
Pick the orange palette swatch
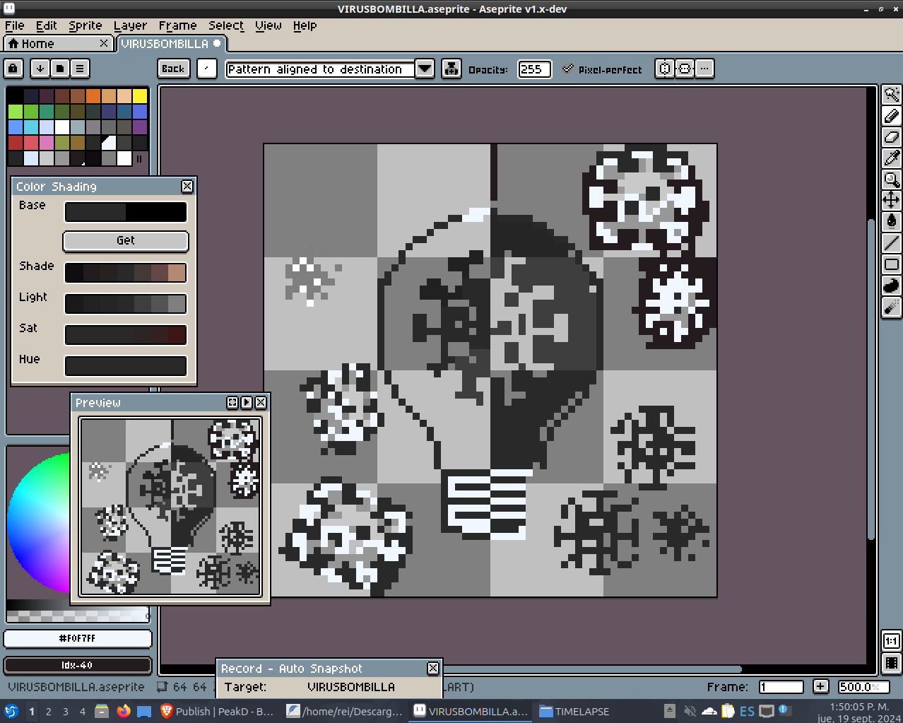[x=93, y=95]
